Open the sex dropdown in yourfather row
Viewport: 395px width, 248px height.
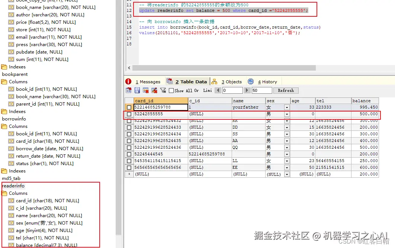coord(287,107)
